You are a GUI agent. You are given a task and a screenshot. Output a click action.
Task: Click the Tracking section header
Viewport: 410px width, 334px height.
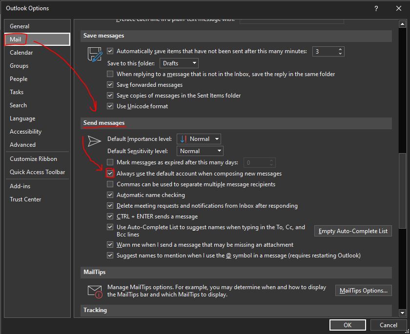(x=236, y=310)
